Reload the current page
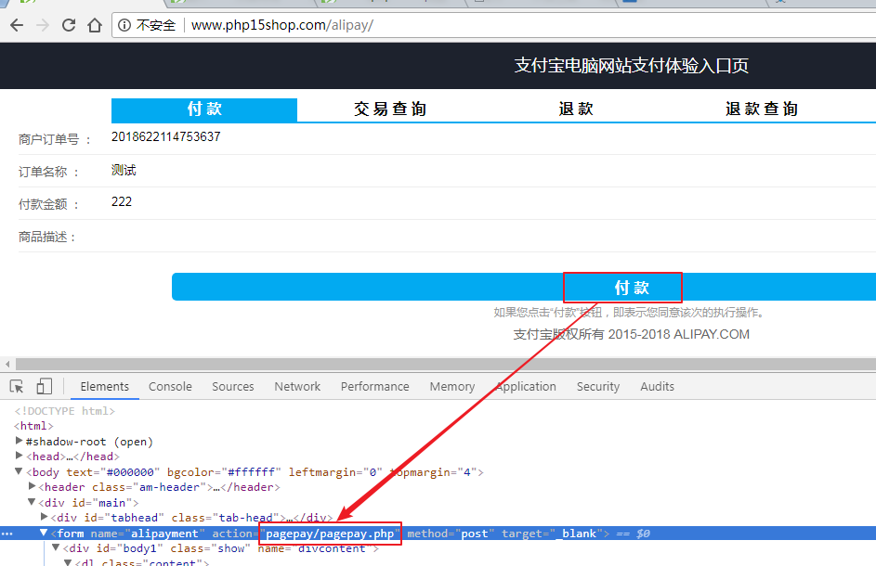Viewport: 876px width, 566px height. click(x=69, y=25)
